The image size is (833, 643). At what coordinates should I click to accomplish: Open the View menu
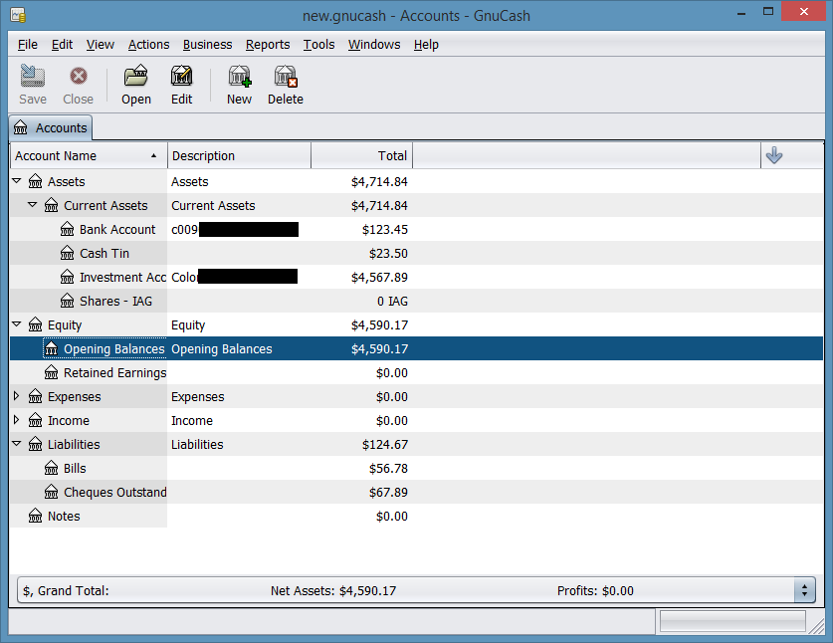tap(101, 45)
